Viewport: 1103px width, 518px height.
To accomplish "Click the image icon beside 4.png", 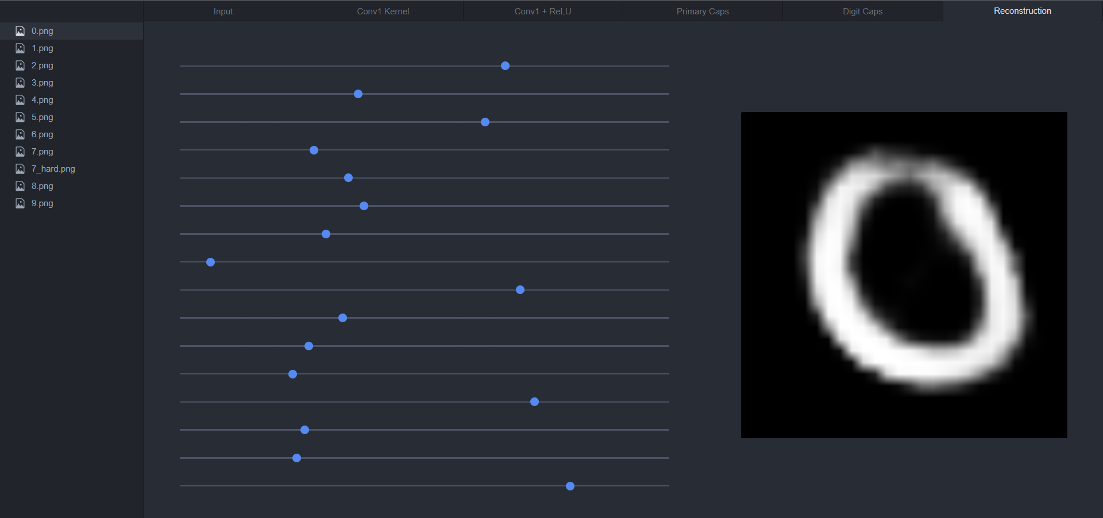I will tap(20, 100).
